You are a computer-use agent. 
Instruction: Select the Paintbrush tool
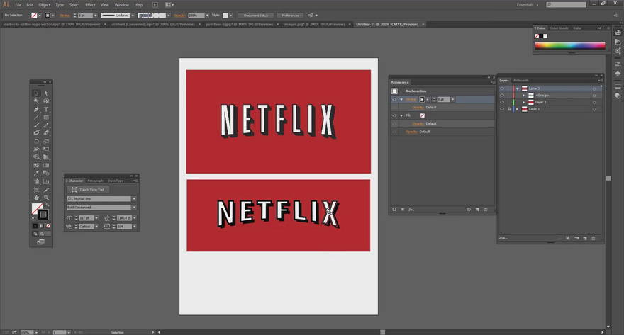[36, 125]
